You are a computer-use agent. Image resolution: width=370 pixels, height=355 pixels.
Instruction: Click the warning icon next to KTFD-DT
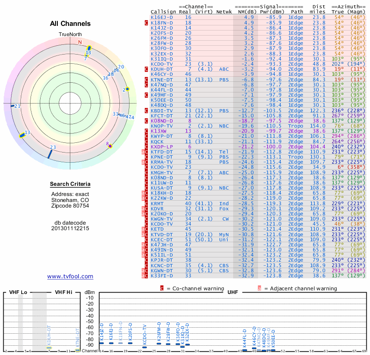click(145, 152)
